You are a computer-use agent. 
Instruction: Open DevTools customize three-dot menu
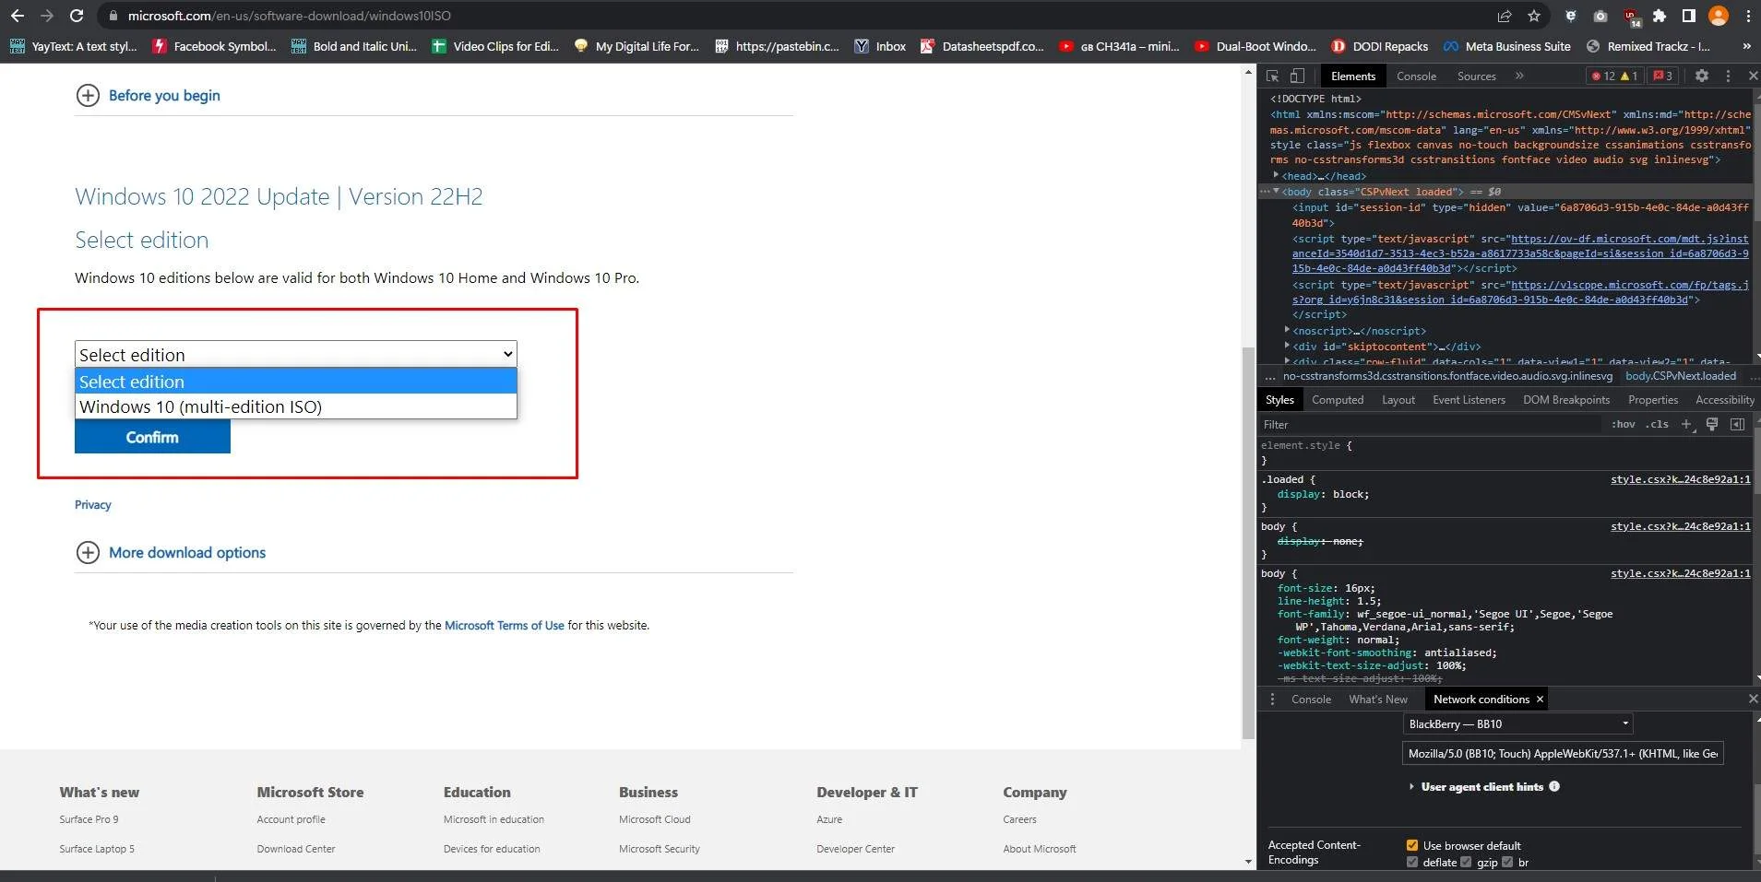1728,76
